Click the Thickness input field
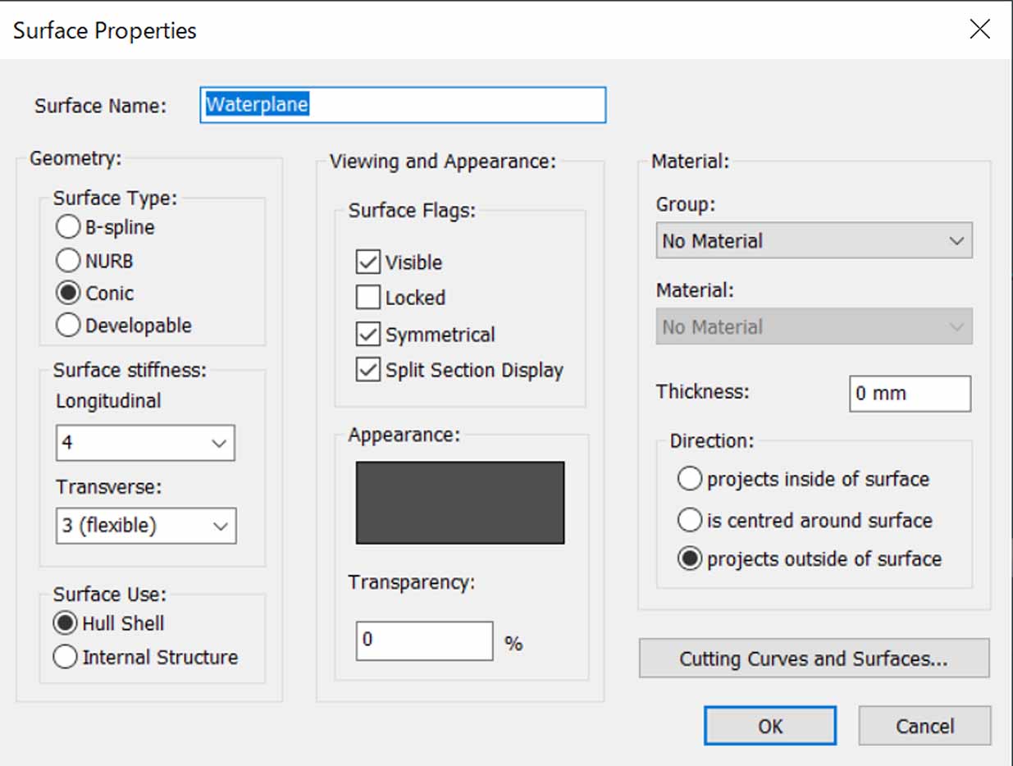1013x766 pixels. pos(910,394)
